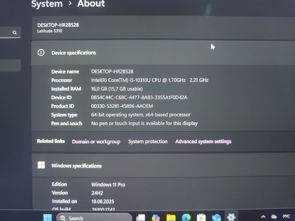Click the Settings search magnifier icon

tap(15, 33)
